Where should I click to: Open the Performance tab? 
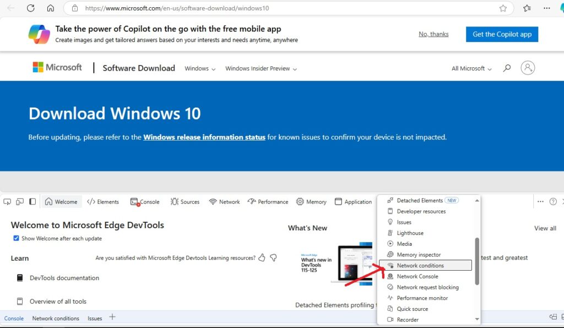tap(268, 202)
